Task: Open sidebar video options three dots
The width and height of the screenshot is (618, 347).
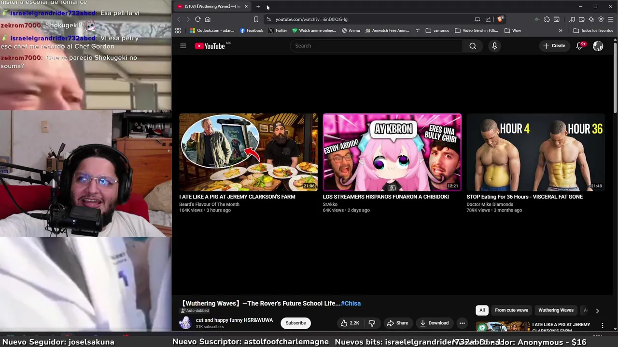Action: point(602,325)
